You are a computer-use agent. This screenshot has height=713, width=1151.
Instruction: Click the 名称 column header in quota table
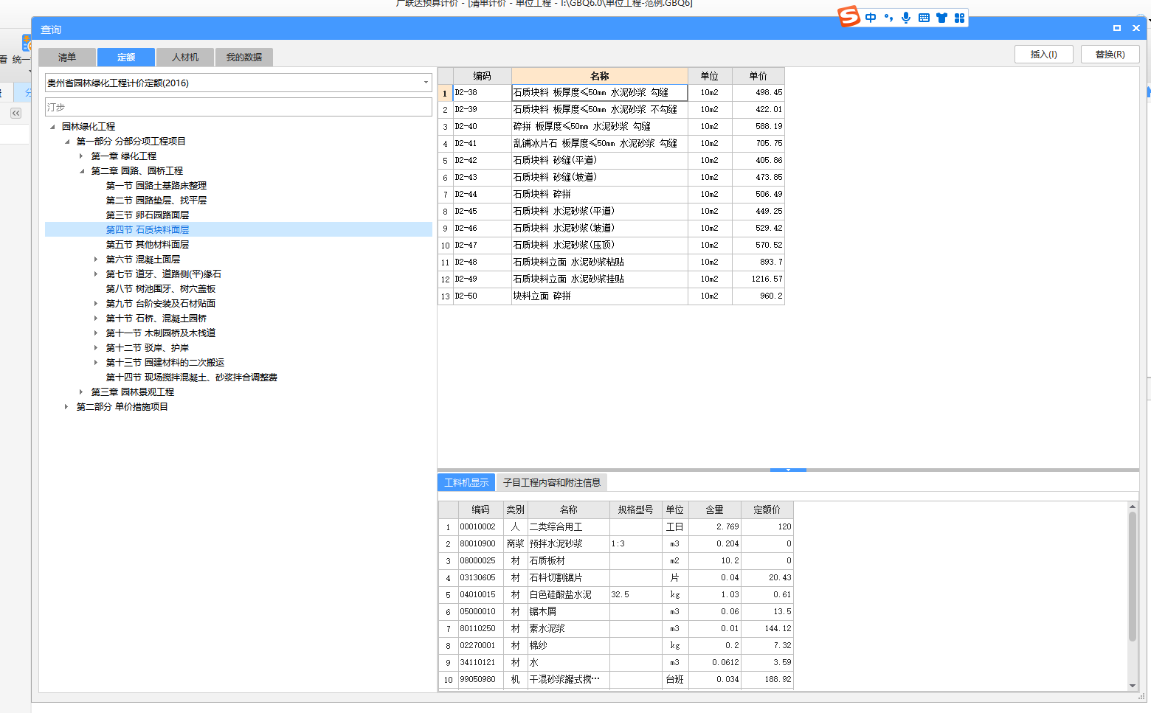(x=600, y=76)
